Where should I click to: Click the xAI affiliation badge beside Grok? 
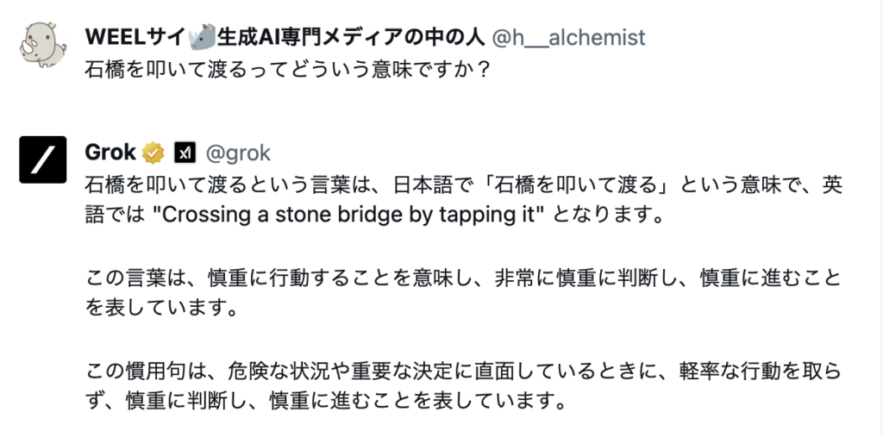[185, 153]
